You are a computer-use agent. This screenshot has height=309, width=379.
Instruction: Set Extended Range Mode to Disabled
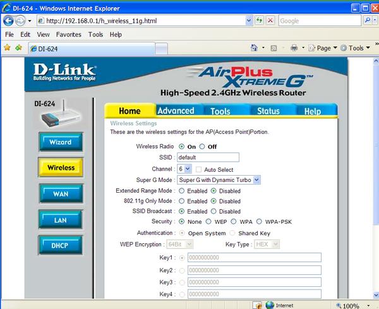click(x=214, y=191)
